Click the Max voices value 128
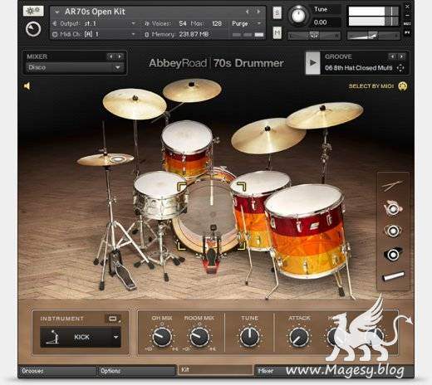 click(217, 23)
